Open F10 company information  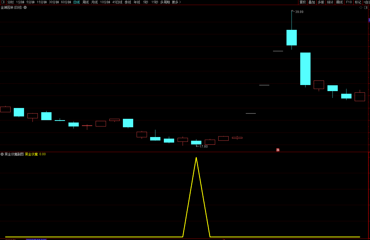349,2
